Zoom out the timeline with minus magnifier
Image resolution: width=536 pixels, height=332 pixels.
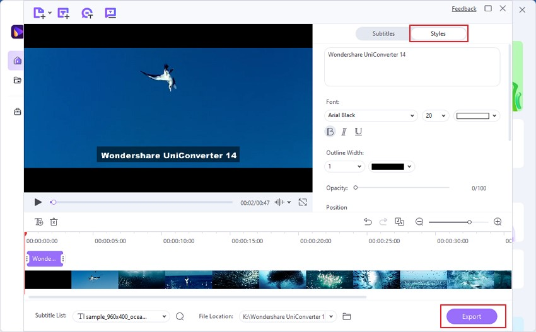point(419,222)
